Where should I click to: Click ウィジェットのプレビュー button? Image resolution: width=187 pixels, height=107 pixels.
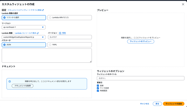tap(141, 42)
